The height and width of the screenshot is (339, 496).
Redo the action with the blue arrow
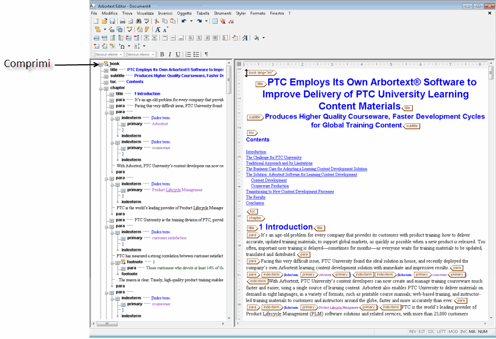[x=199, y=21]
